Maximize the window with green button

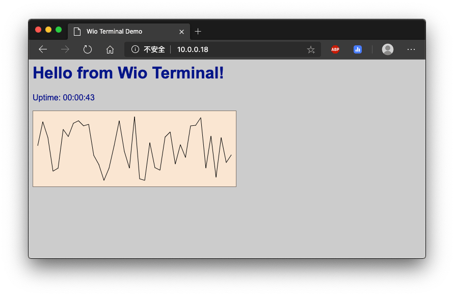click(59, 30)
